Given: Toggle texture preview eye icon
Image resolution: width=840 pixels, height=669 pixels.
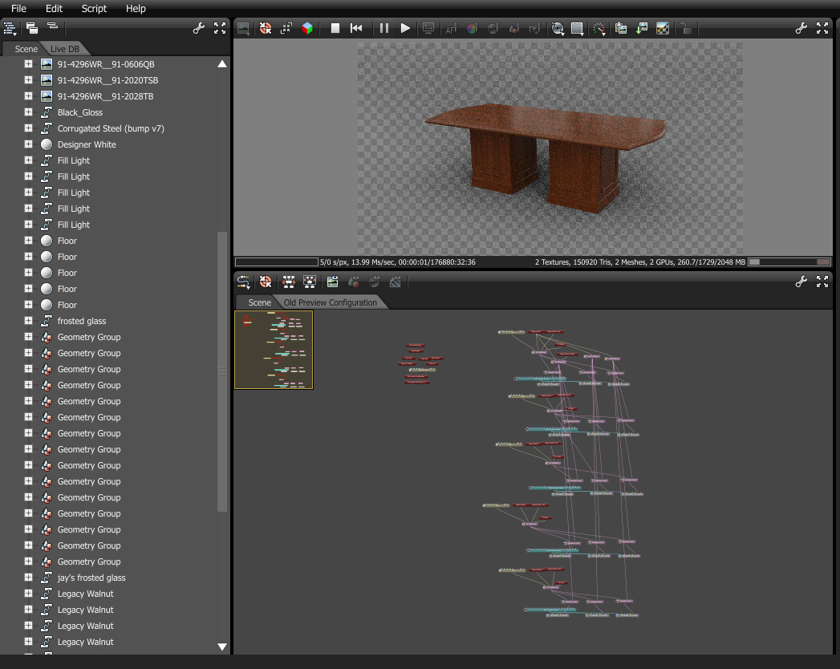Looking at the screenshot, I should 396,282.
